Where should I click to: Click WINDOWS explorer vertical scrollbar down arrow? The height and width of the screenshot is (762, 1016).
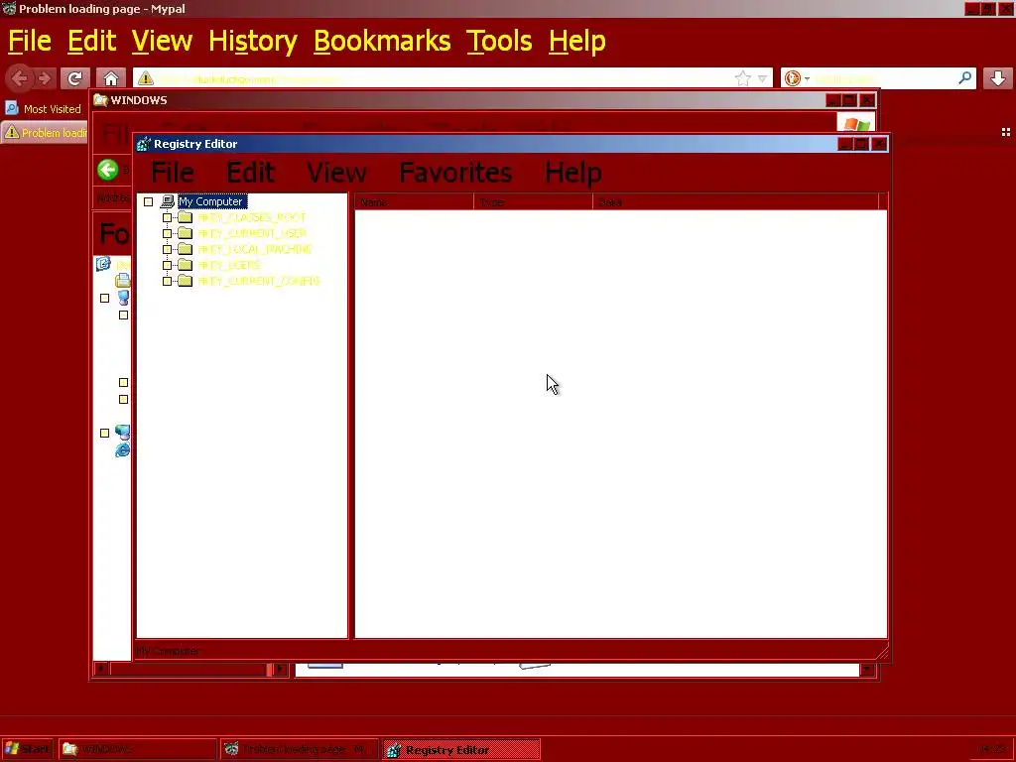(x=867, y=670)
